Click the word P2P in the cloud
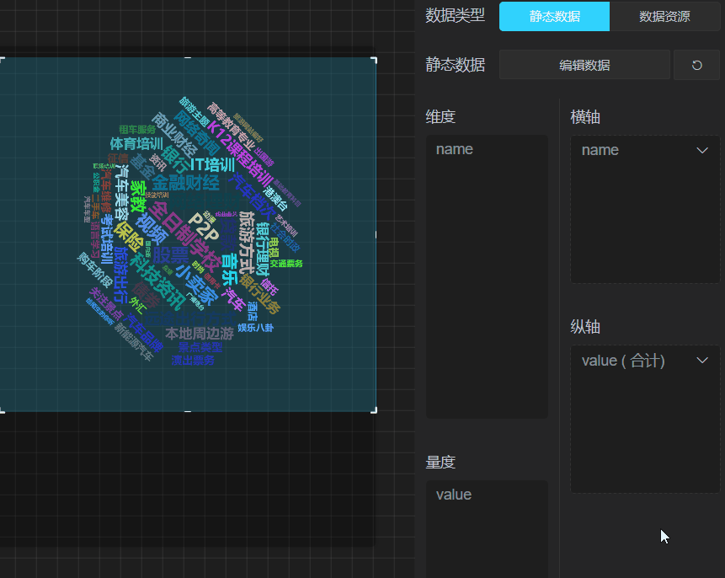The width and height of the screenshot is (725, 578). point(204,225)
